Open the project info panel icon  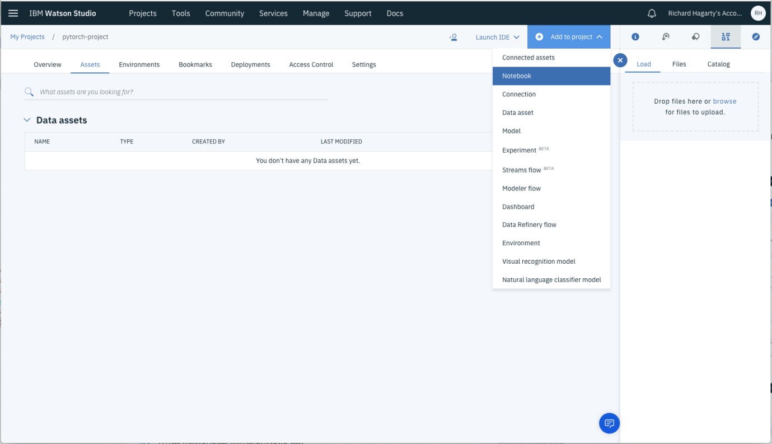(x=635, y=36)
